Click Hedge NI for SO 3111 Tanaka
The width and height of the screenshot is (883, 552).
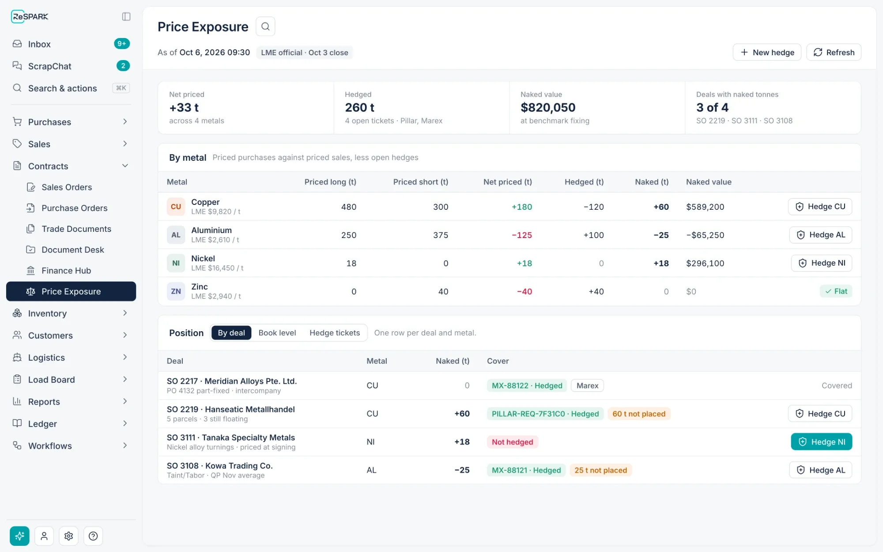(822, 442)
